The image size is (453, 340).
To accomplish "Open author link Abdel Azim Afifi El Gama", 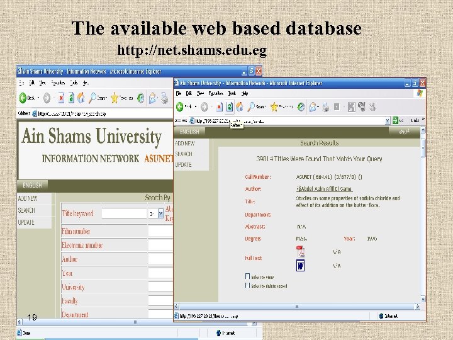I will pos(324,189).
